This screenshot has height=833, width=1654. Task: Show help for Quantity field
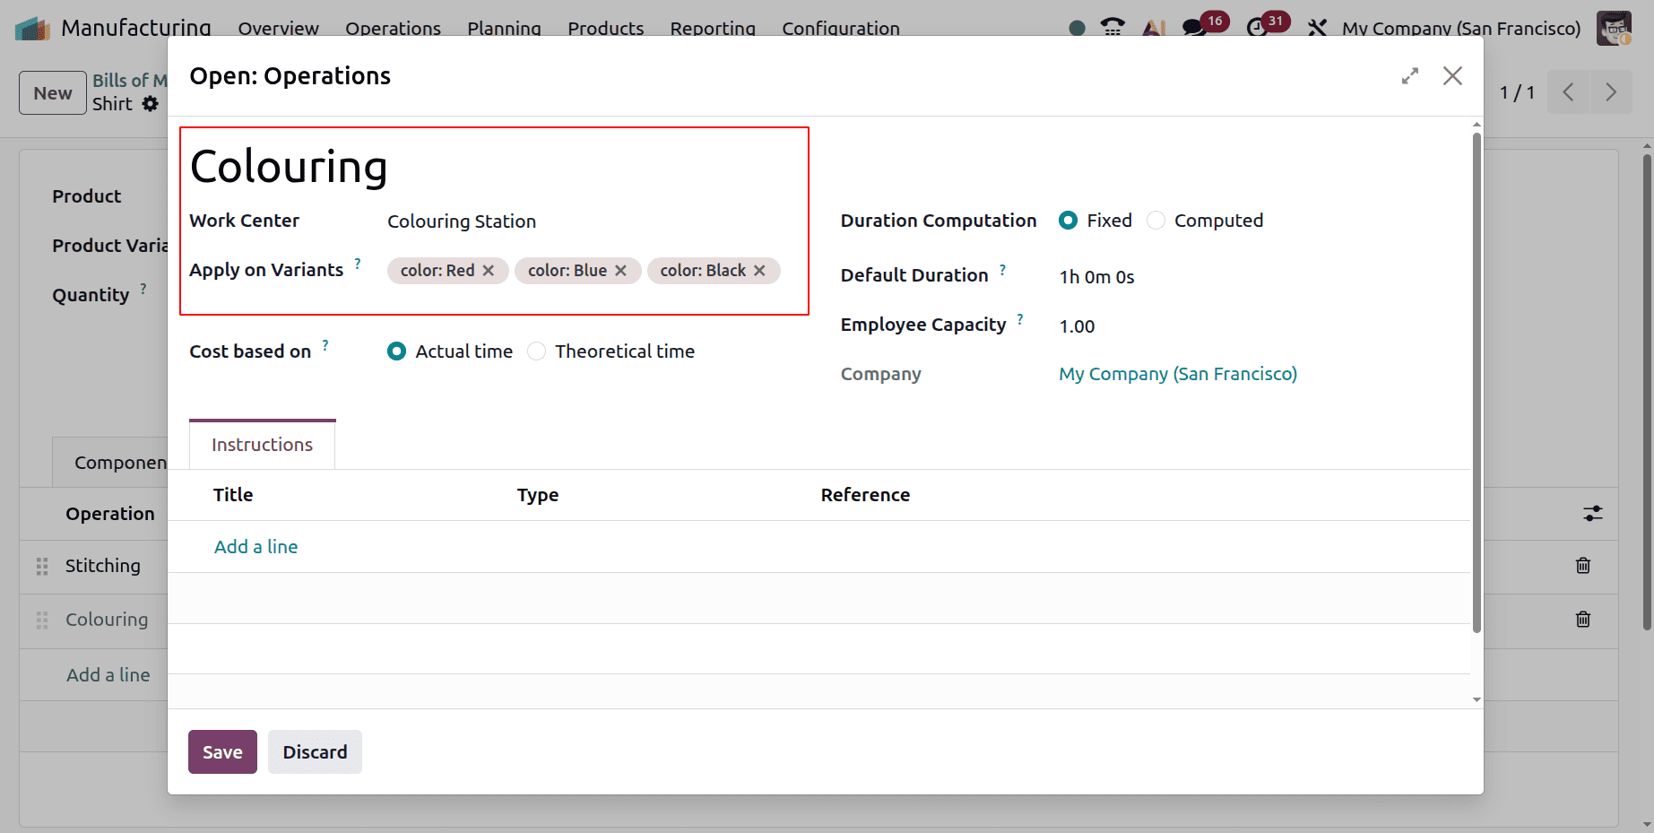click(143, 289)
